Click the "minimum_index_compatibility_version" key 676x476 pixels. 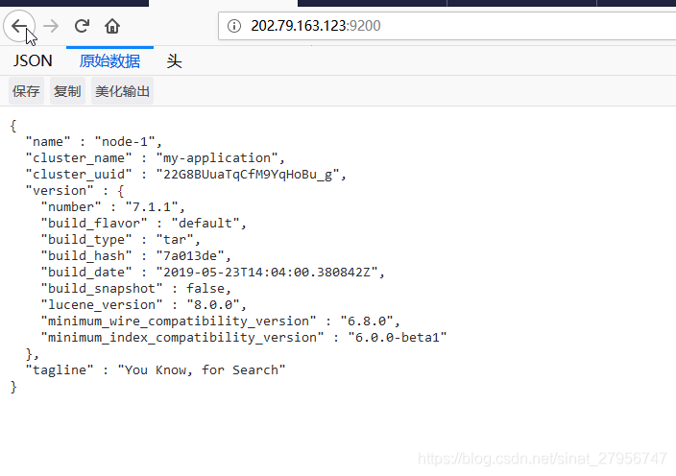point(181,338)
